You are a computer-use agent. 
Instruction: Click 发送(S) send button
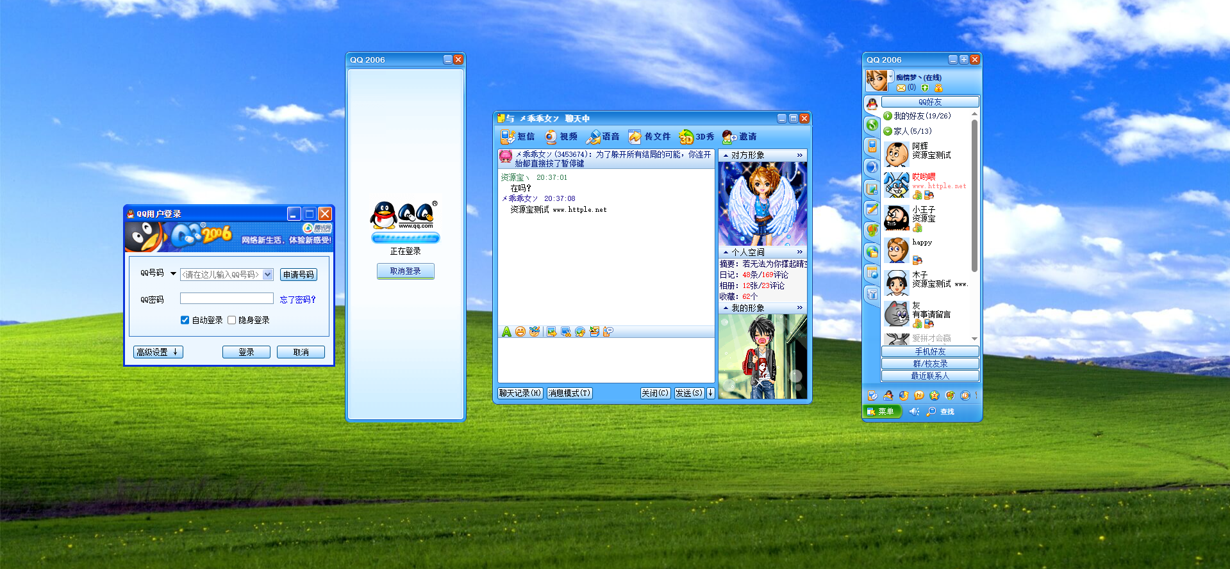coord(688,393)
